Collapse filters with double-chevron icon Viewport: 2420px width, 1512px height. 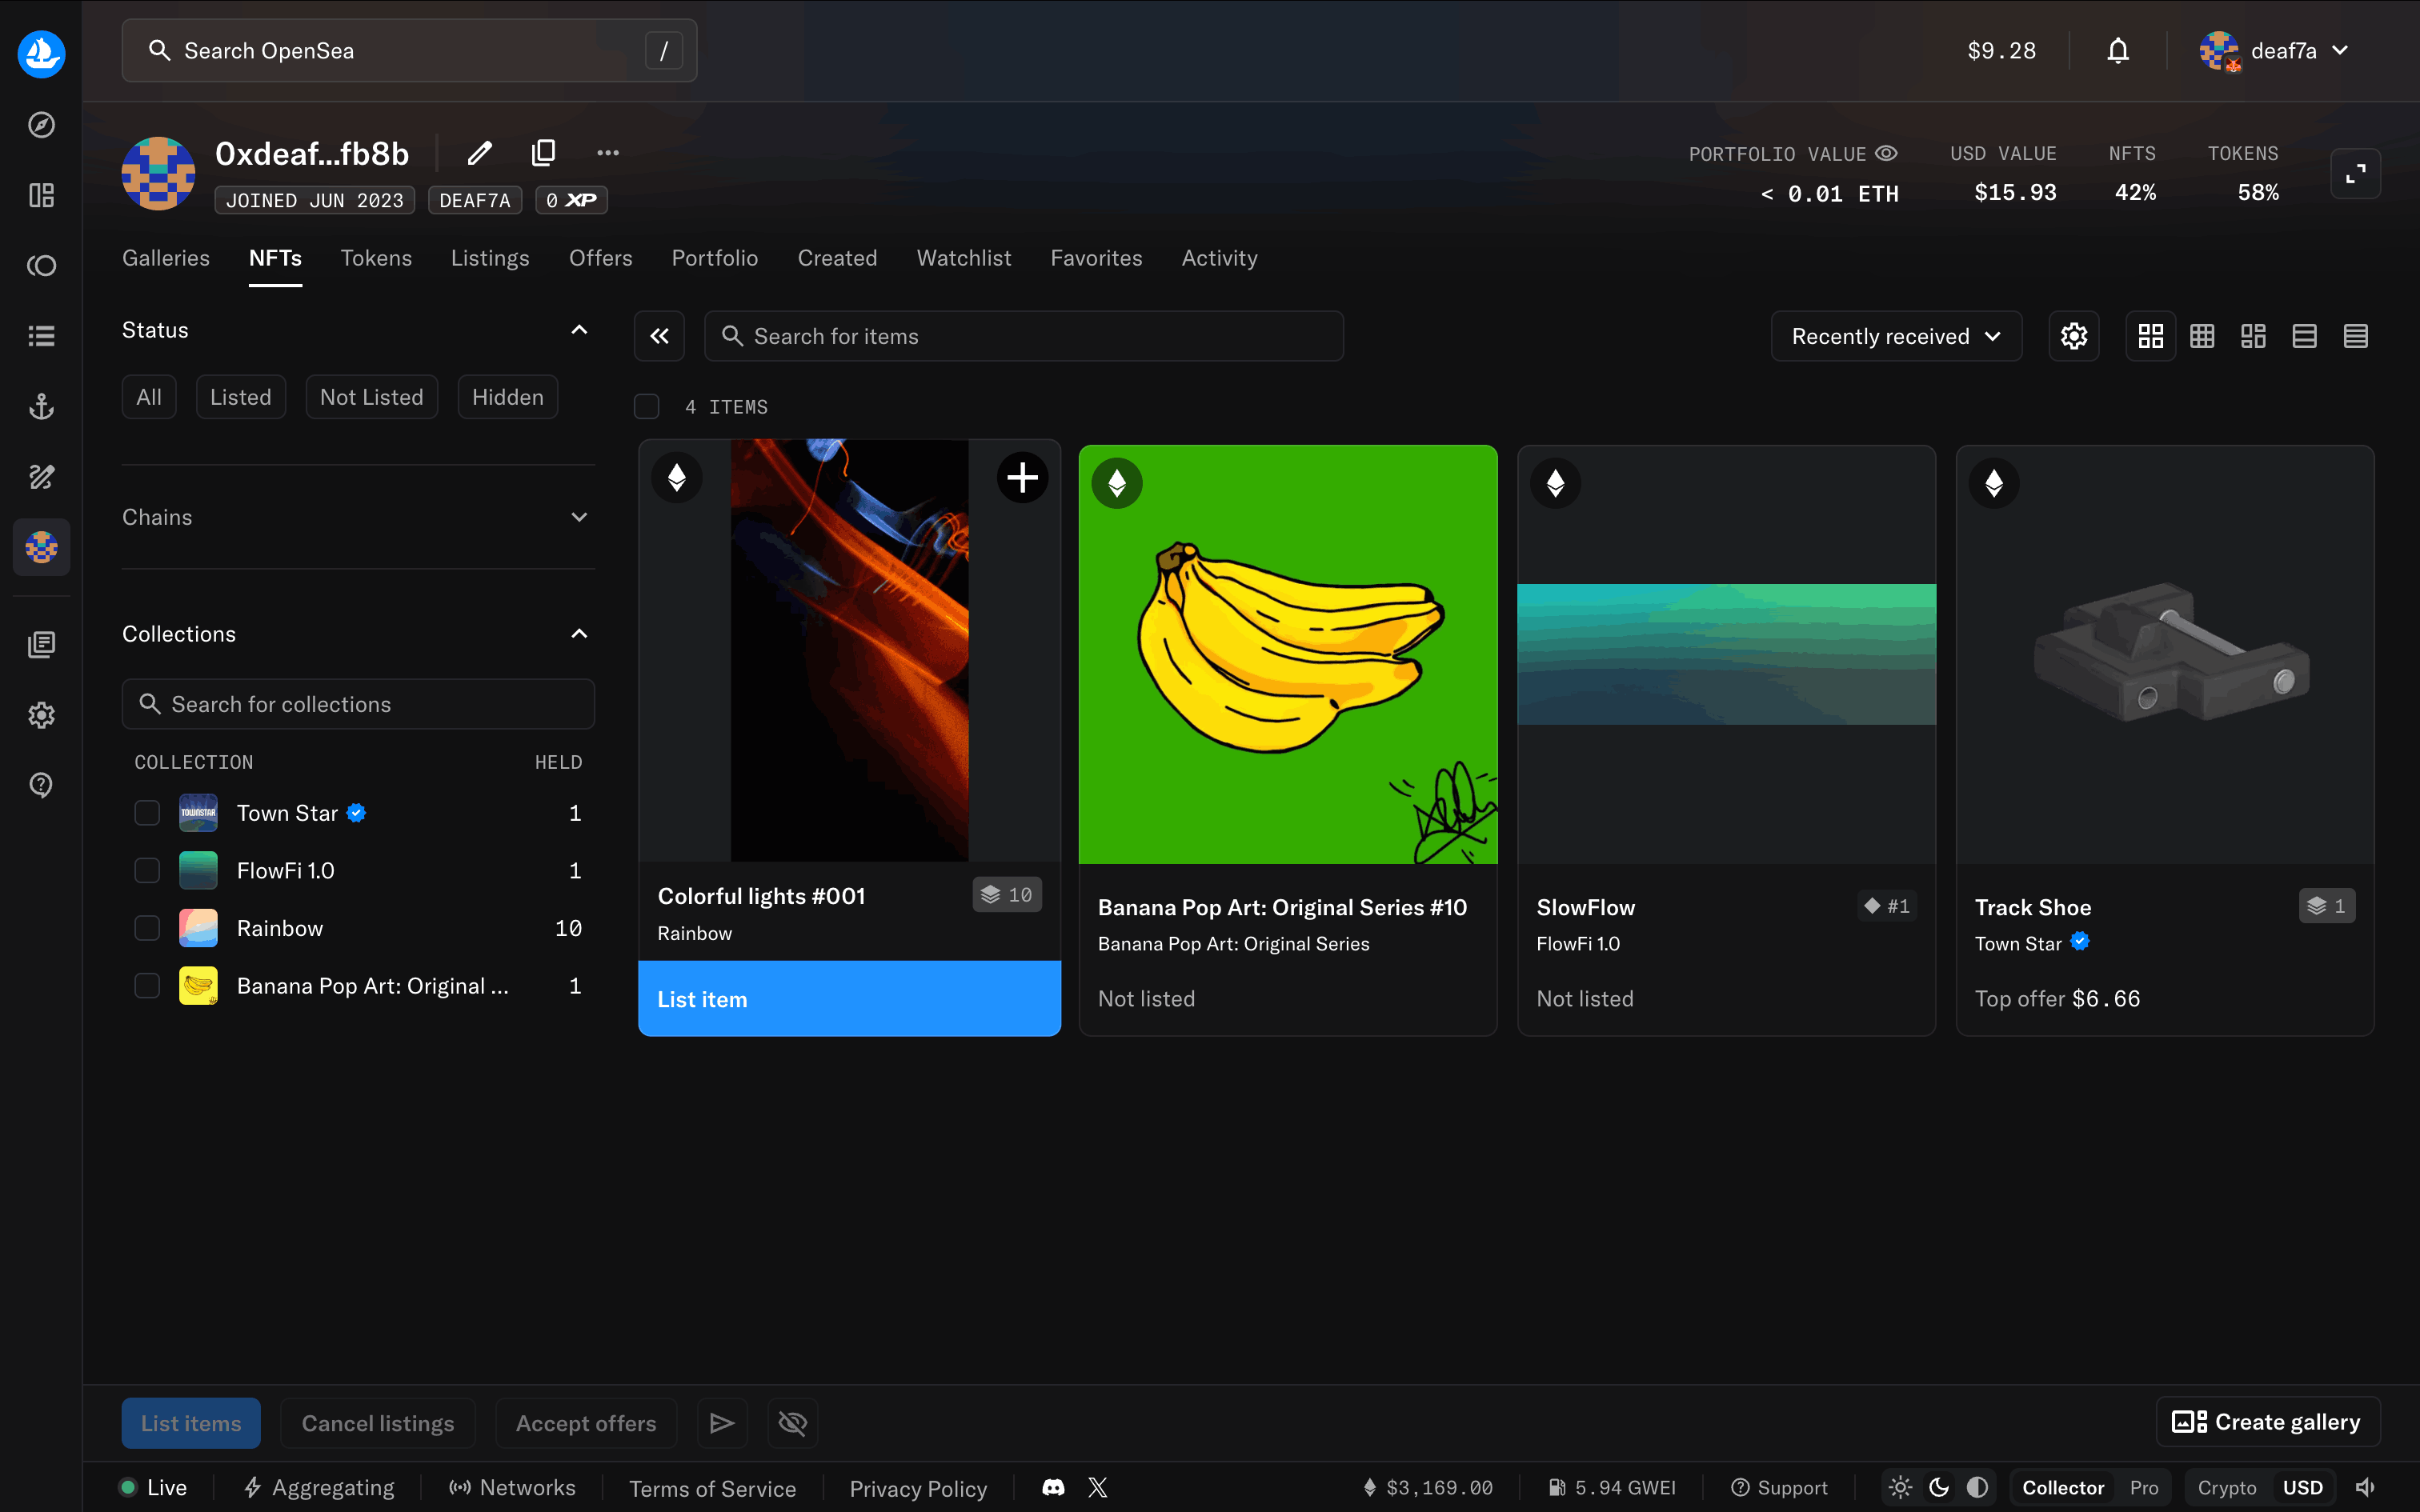point(659,336)
